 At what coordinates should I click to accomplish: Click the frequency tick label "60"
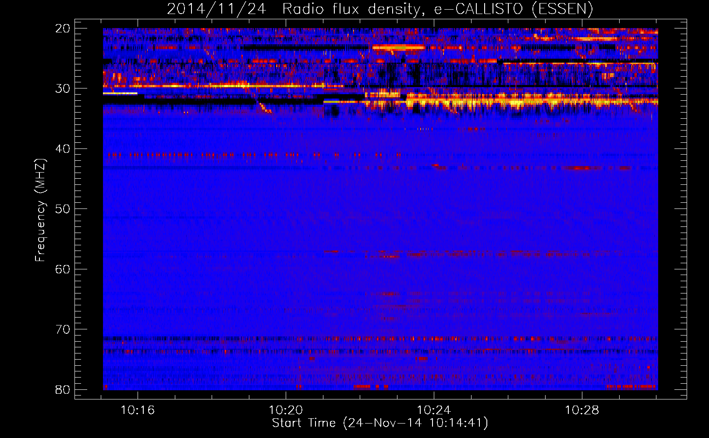(63, 269)
